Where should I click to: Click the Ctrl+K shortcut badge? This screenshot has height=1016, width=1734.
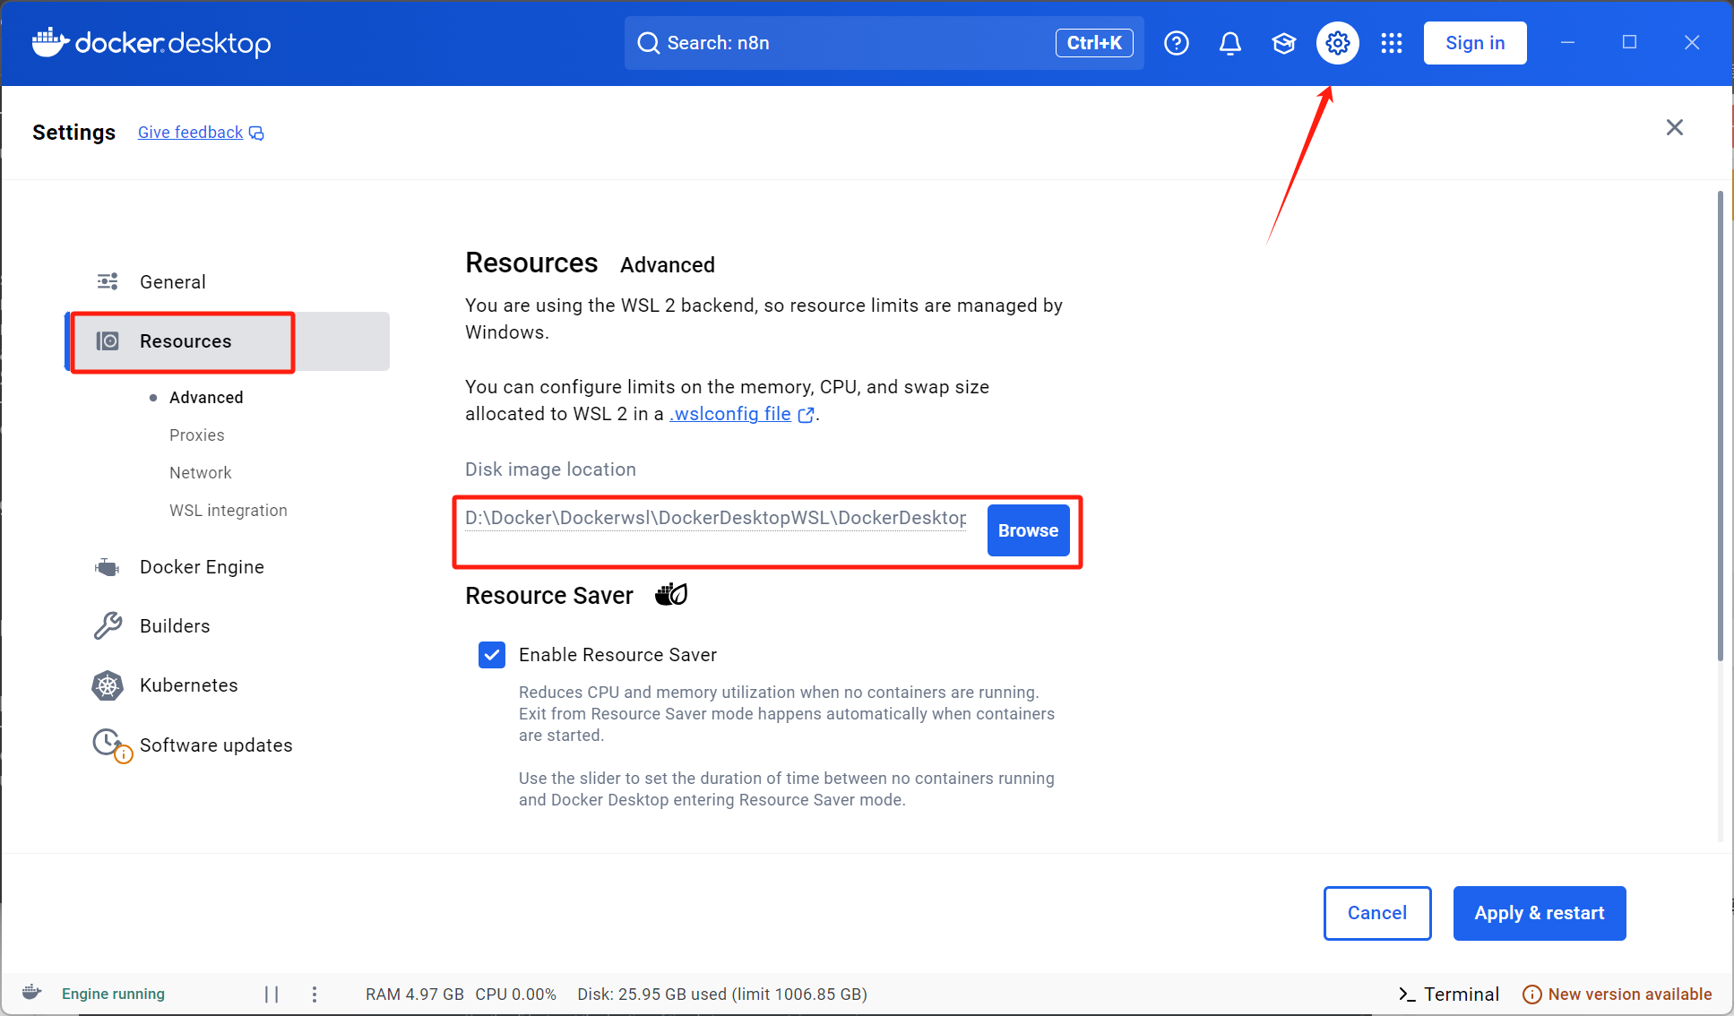coord(1094,43)
